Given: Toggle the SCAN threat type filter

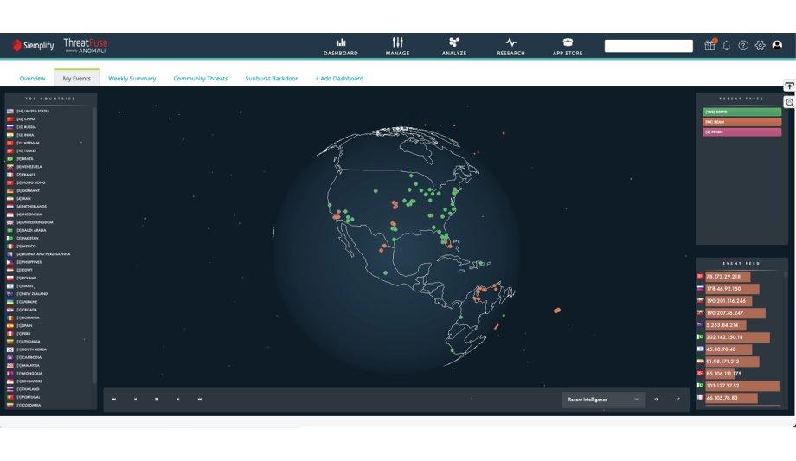Looking at the screenshot, I should (741, 122).
